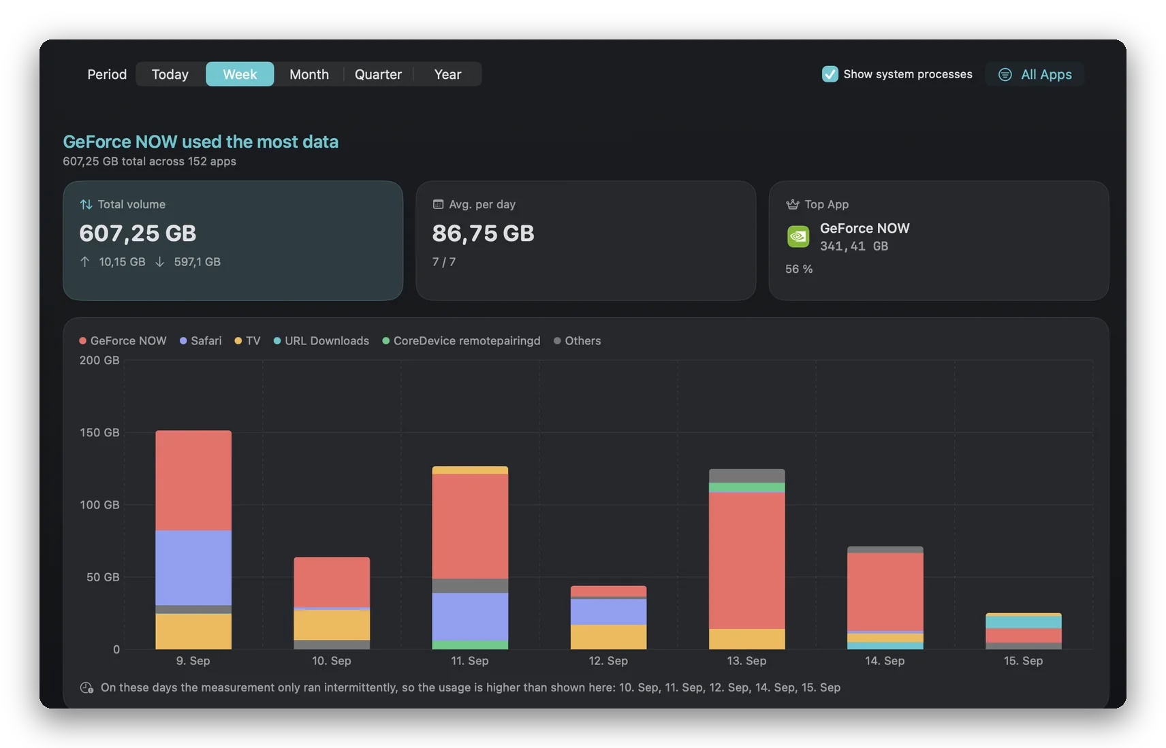
Task: Select the URL Downloads legend label
Action: tap(327, 340)
